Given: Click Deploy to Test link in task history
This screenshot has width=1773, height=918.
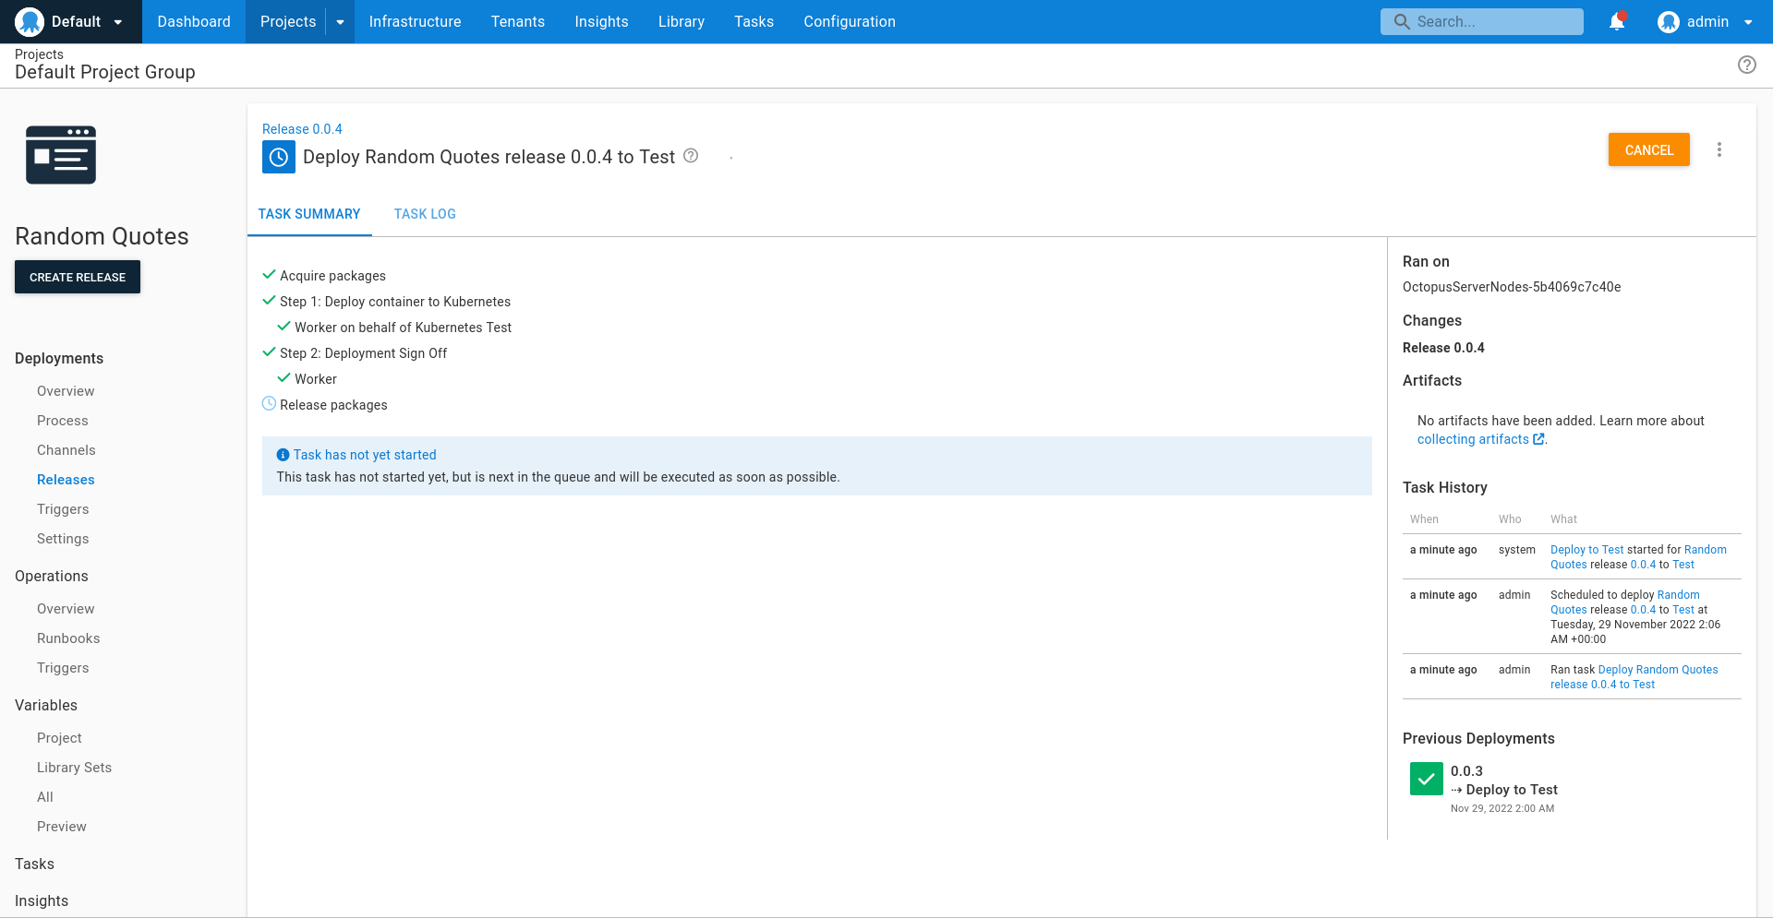Looking at the screenshot, I should (1586, 550).
